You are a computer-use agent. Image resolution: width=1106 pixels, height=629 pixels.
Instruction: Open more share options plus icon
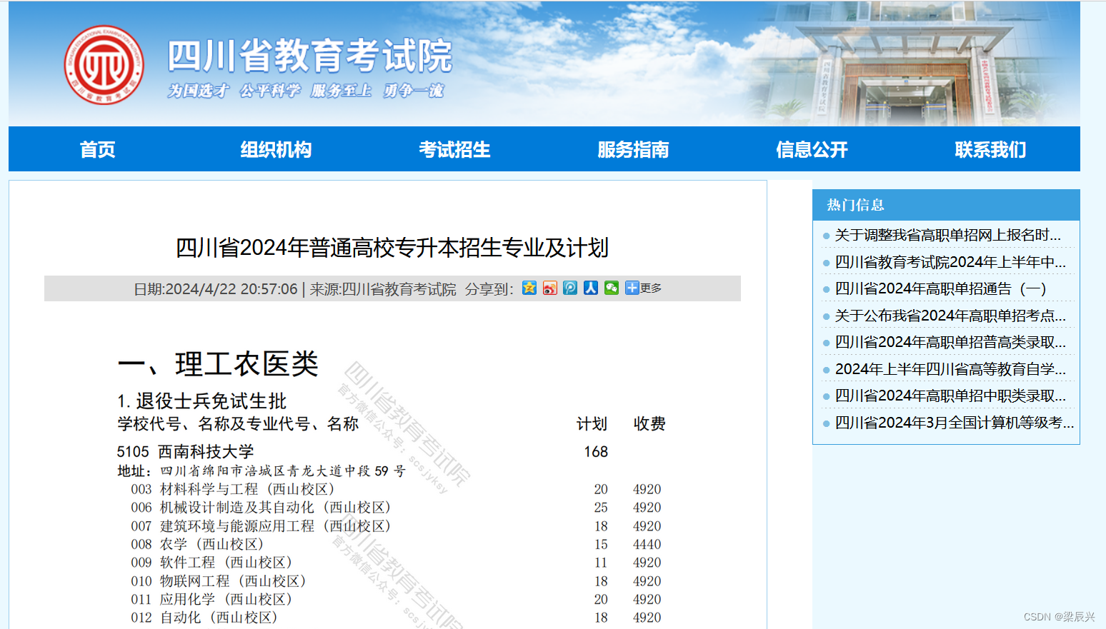[x=632, y=288]
